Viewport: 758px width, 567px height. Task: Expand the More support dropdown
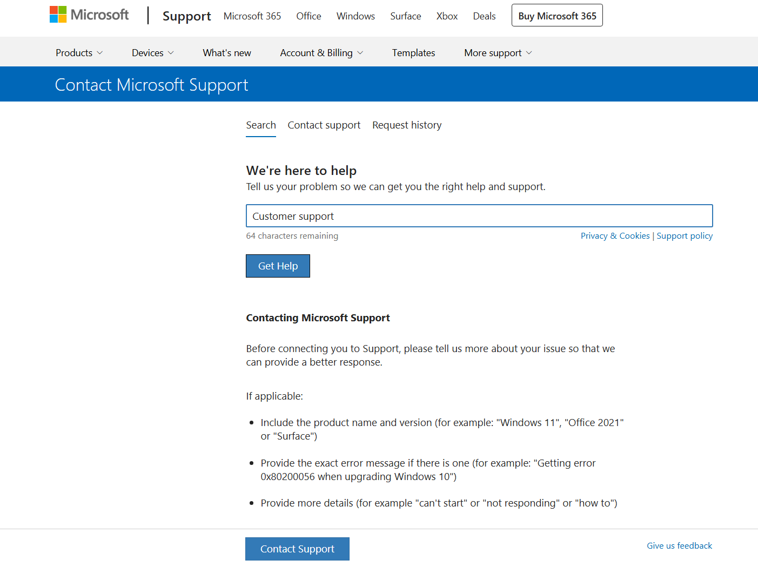coord(498,53)
